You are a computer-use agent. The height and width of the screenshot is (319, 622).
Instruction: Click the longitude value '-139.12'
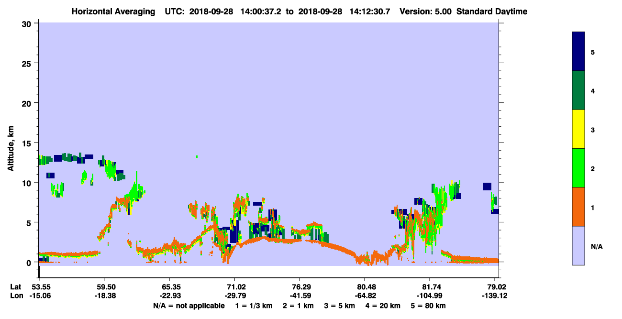pos(495,296)
